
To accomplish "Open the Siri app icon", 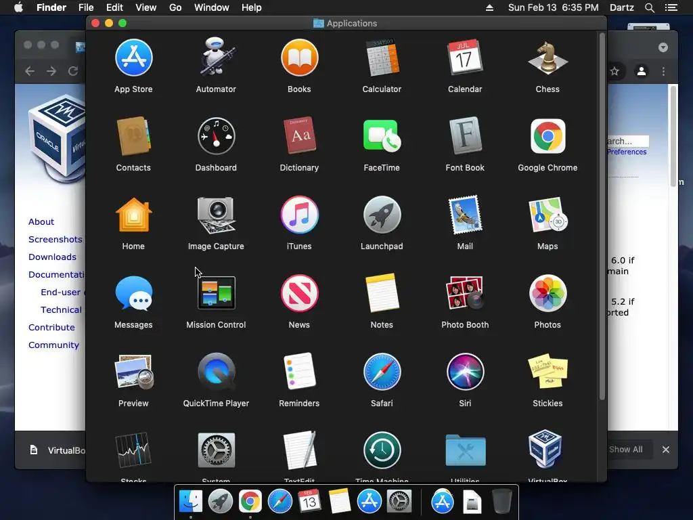I will [464, 372].
